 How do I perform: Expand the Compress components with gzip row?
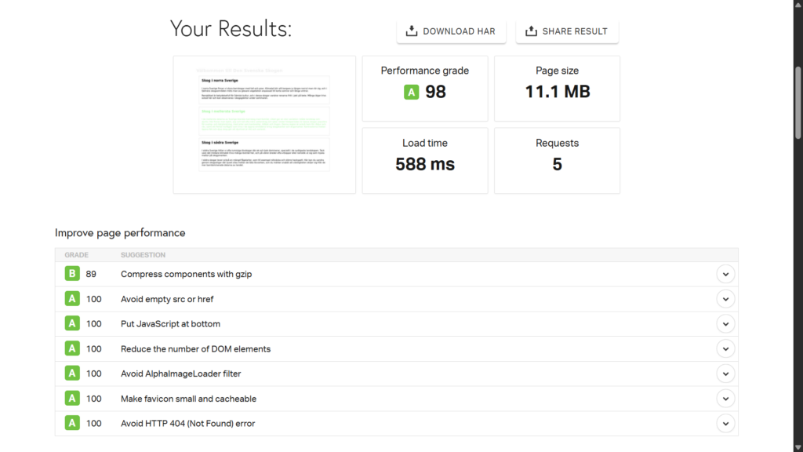pos(725,274)
